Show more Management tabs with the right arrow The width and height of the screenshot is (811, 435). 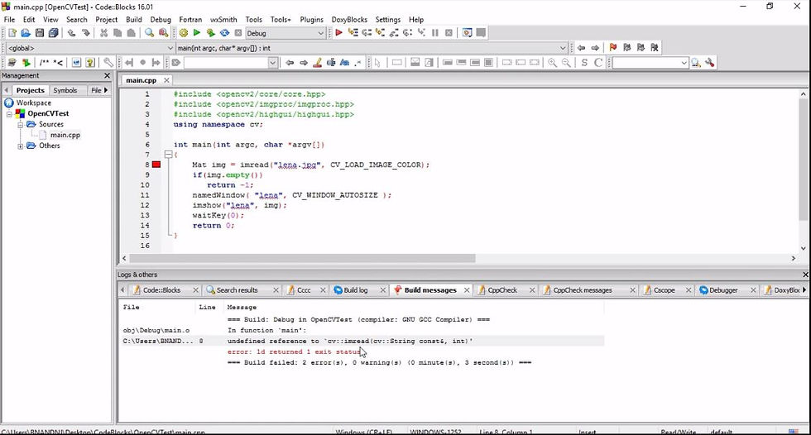click(106, 90)
